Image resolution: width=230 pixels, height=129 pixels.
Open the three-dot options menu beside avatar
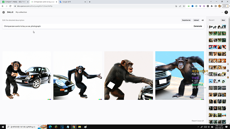222,12
